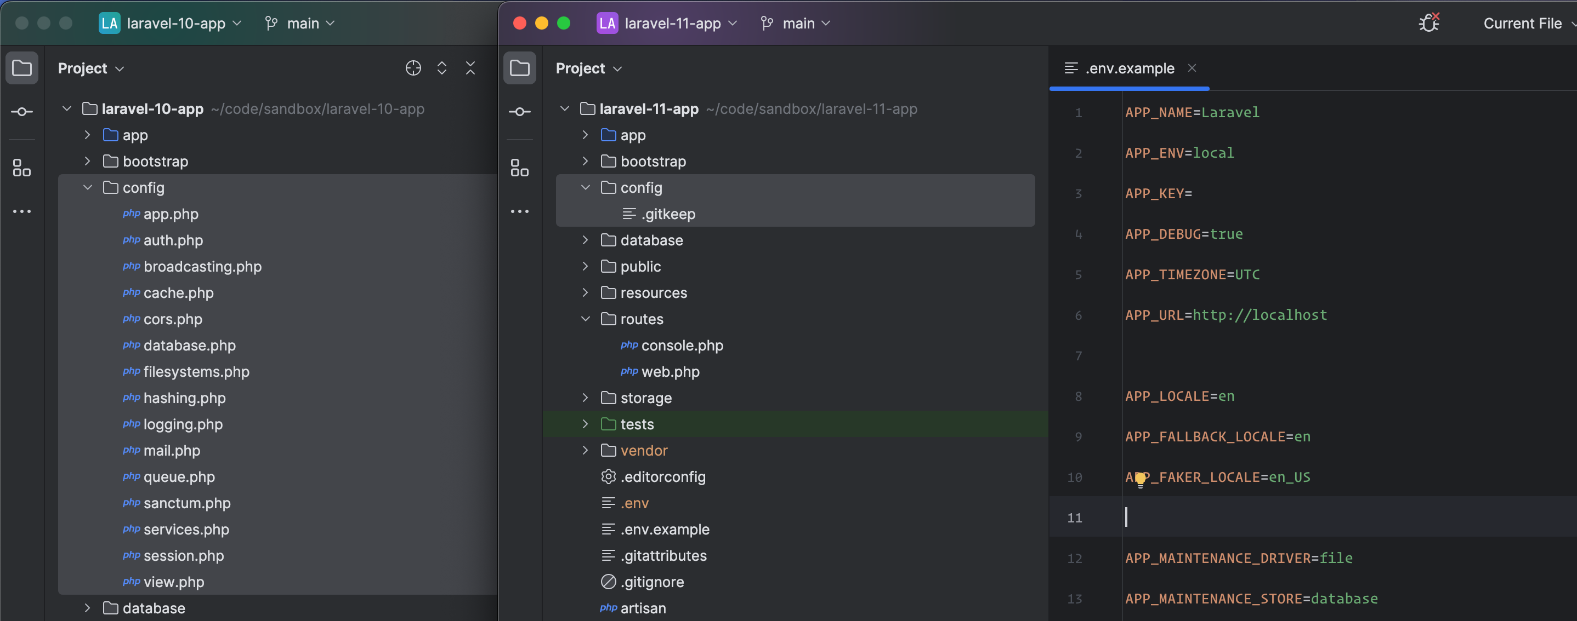Click APP_MAINTENANCE_DRIVER=file line in editor
Viewport: 1577px width, 621px height.
[x=1239, y=558]
